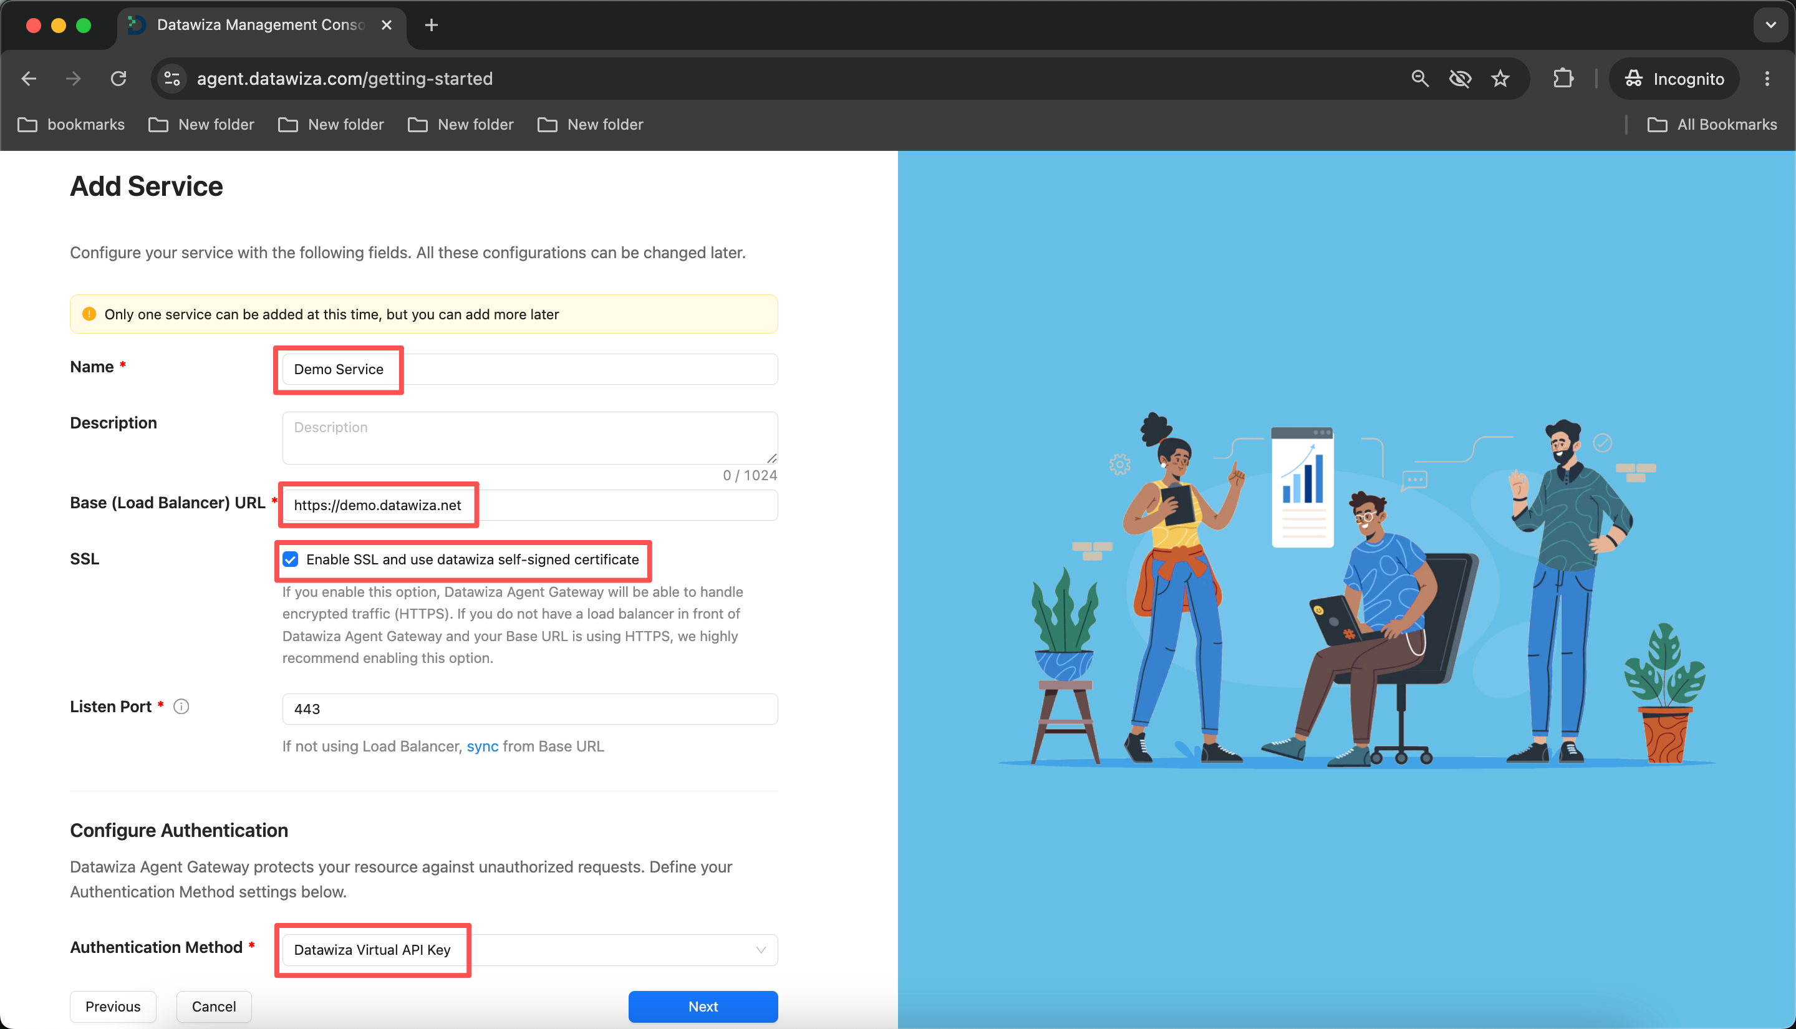The width and height of the screenshot is (1796, 1029).
Task: Click the Incognito profile button
Action: pyautogui.click(x=1674, y=79)
